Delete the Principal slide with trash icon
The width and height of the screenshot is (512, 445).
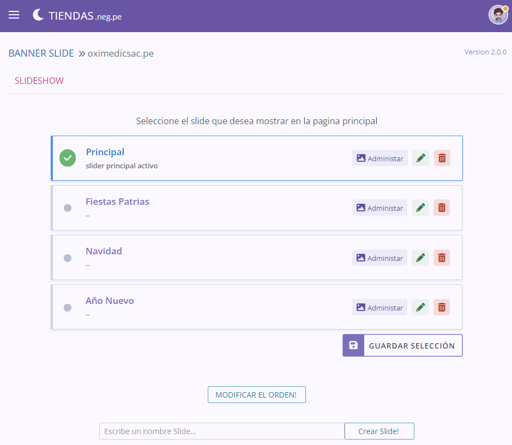tap(442, 159)
